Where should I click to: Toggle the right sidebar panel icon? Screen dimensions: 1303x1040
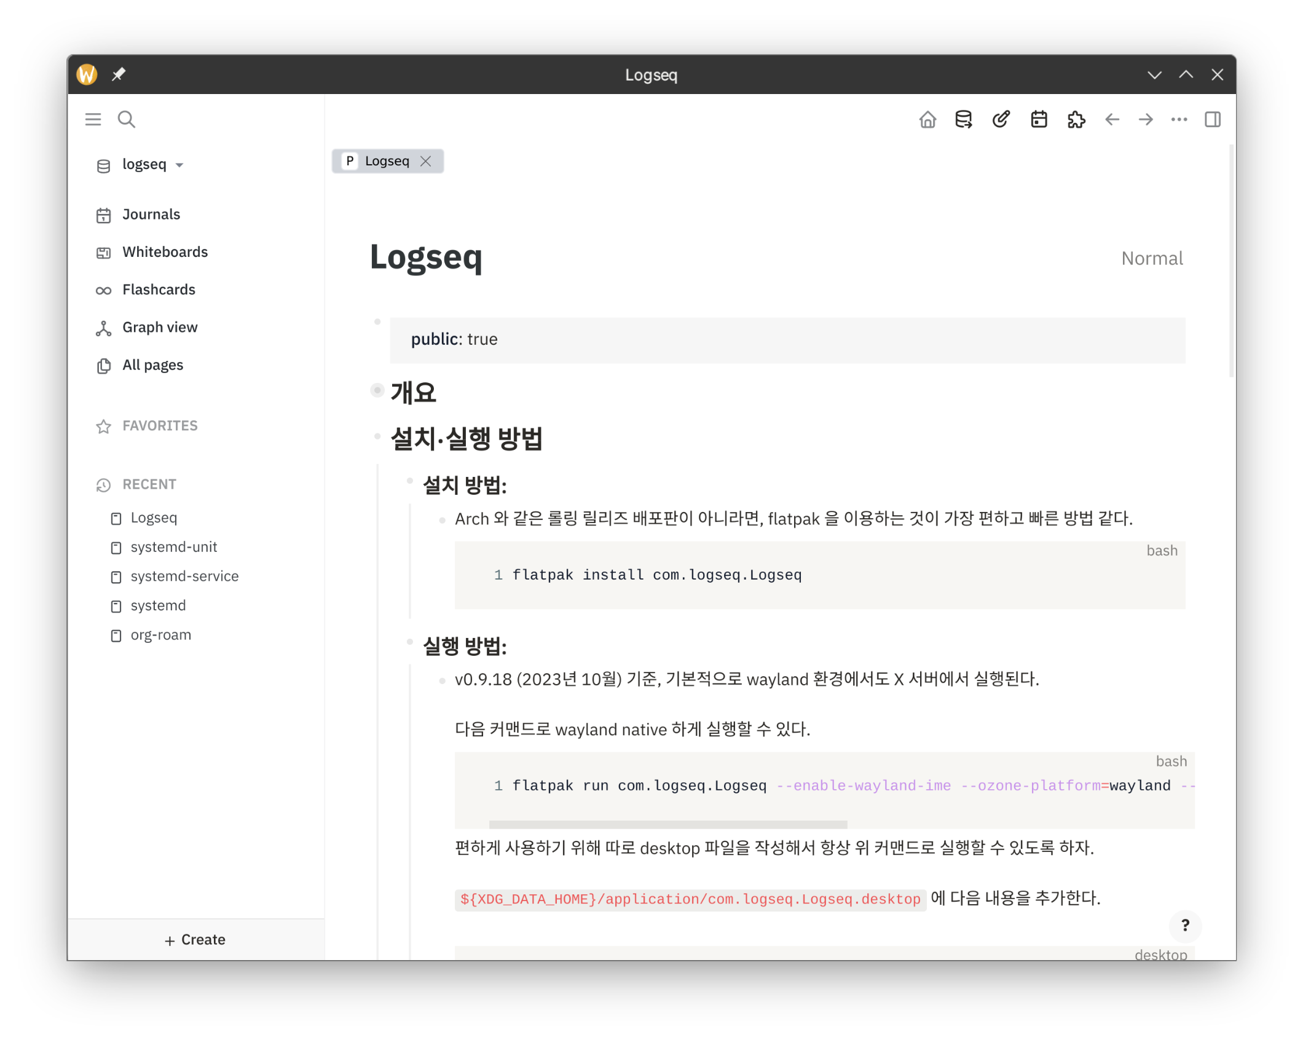(1213, 119)
